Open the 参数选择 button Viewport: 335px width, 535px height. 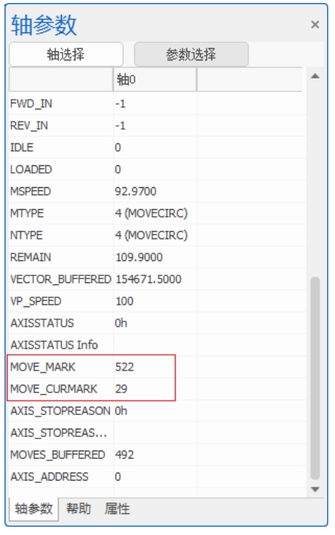tap(191, 54)
